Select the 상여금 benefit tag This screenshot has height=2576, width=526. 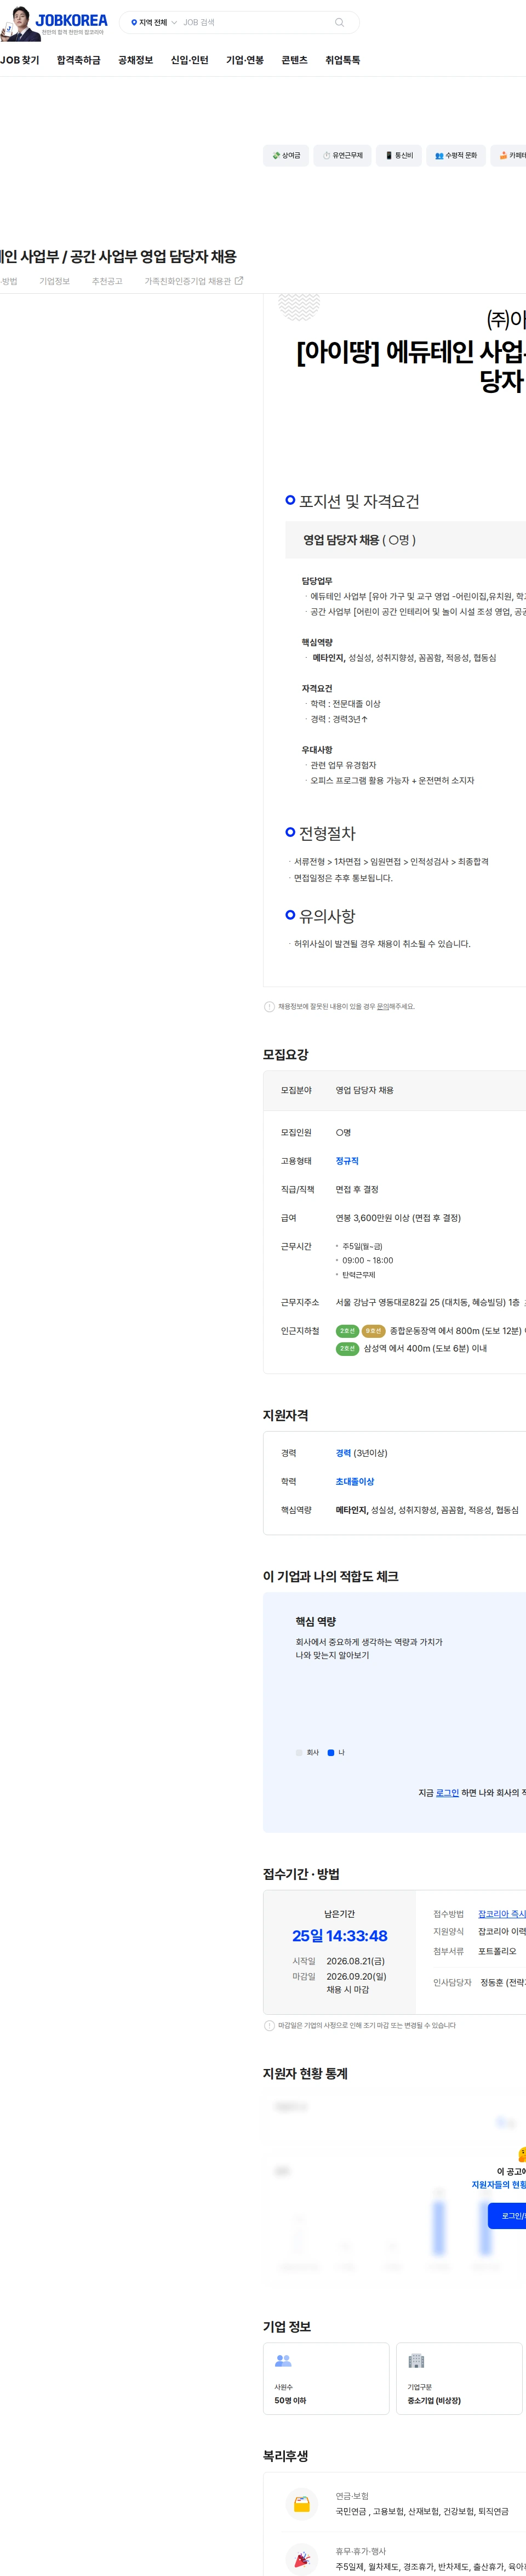click(x=286, y=155)
